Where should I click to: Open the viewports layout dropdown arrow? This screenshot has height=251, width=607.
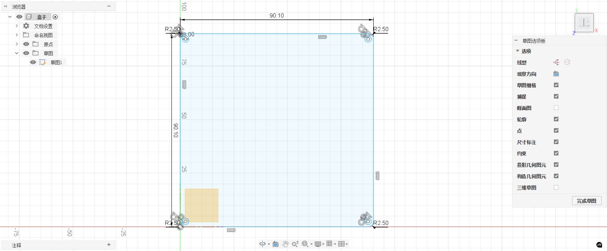tap(347, 244)
